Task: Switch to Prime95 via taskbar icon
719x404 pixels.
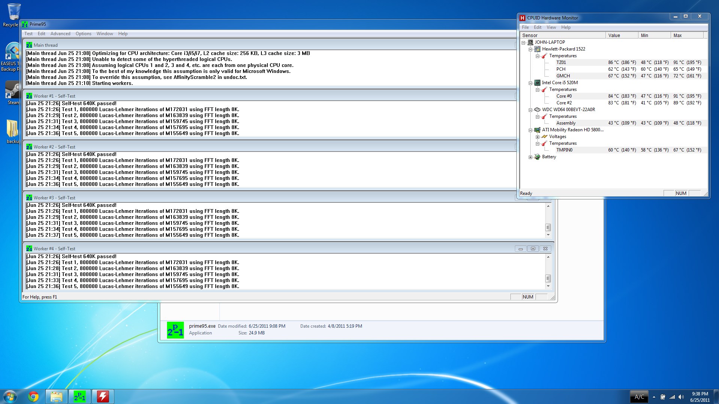Action: tap(80, 397)
